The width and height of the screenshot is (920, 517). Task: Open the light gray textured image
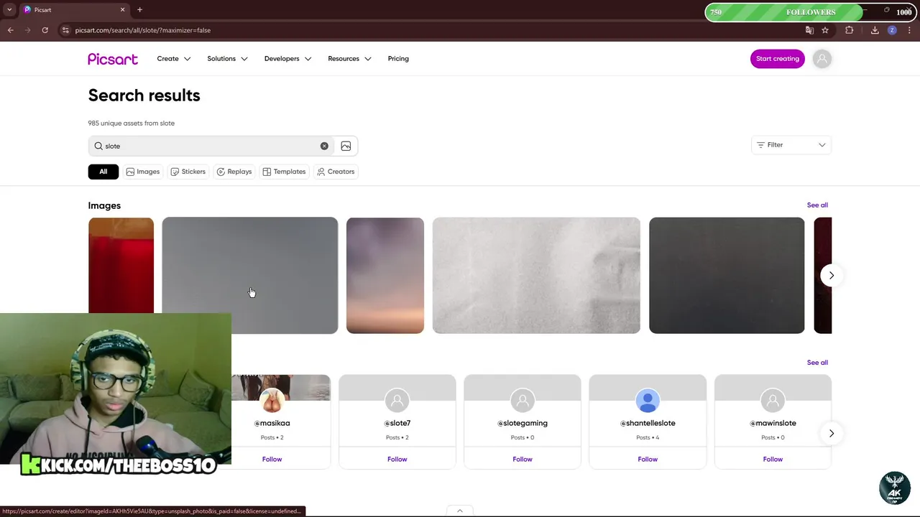click(536, 276)
